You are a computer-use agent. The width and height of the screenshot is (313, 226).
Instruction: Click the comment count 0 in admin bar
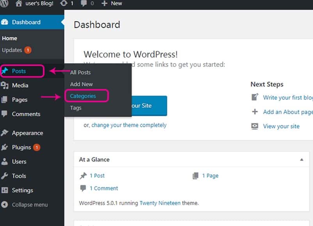(x=92, y=4)
